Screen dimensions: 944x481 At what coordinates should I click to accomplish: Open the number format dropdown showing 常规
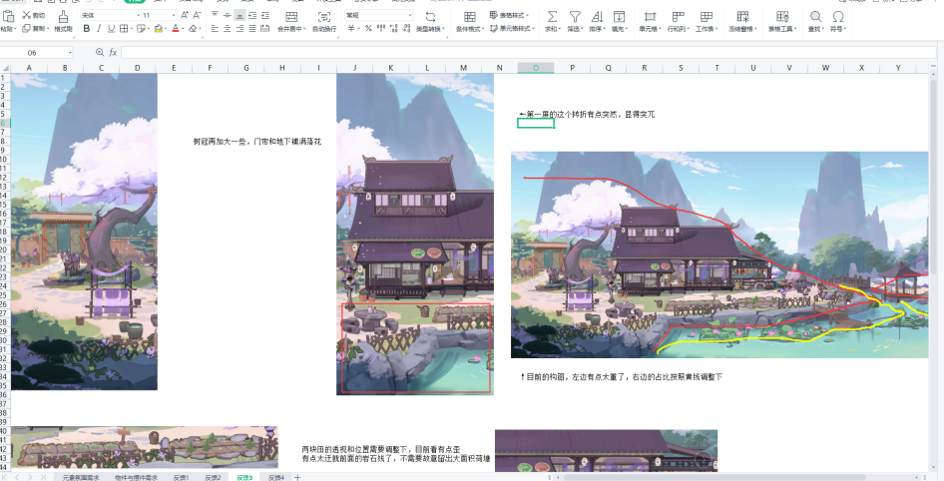click(x=379, y=15)
